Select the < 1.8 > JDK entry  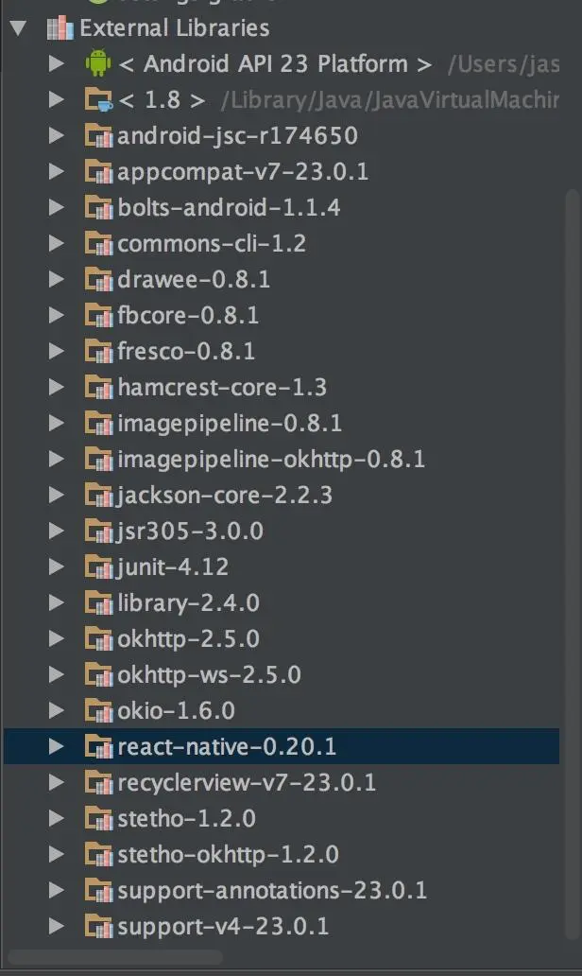(x=162, y=99)
